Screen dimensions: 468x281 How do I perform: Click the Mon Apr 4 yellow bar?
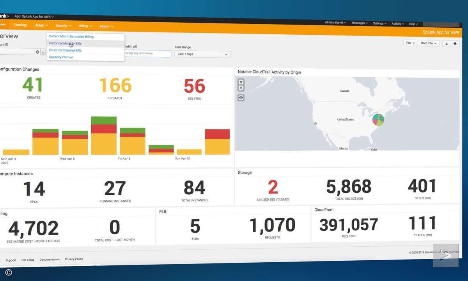pyautogui.click(x=16, y=152)
